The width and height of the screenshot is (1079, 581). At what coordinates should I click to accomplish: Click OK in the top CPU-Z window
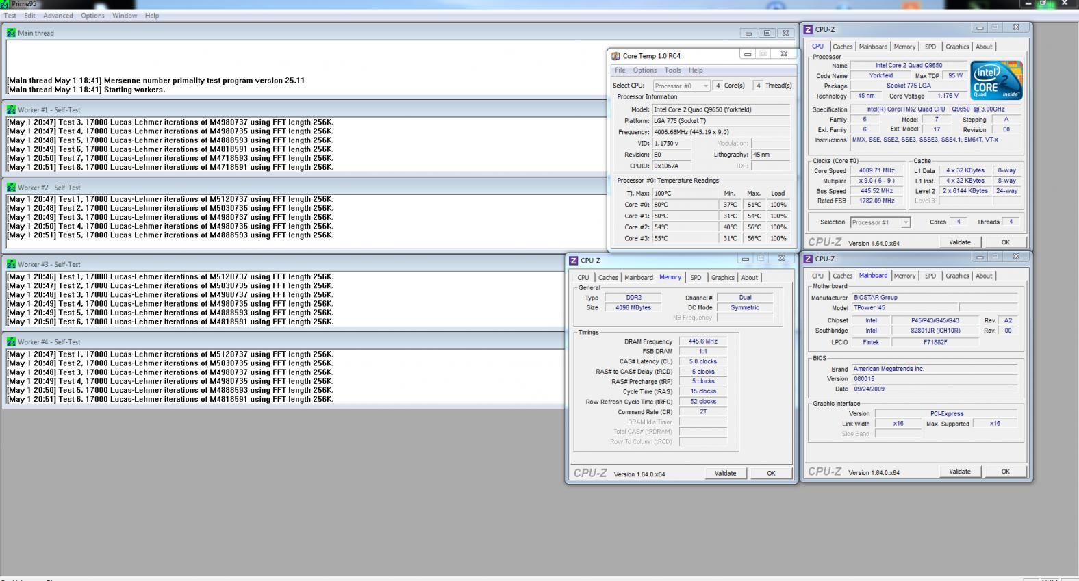1005,242
